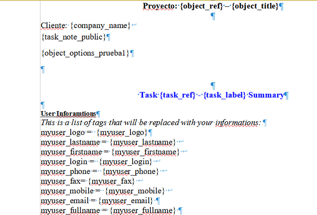
Task: Place cursor in the {company_name} placeholder
Action: click(x=99, y=25)
